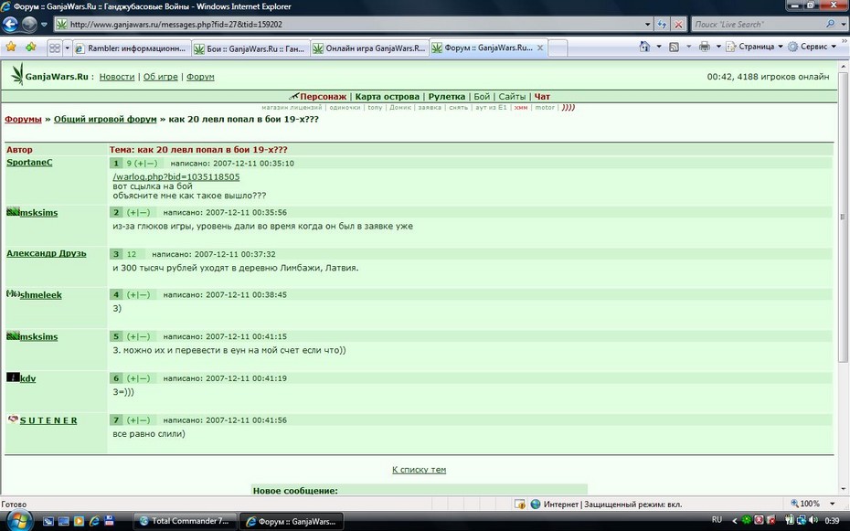Click the Add to Favorites icon

tap(30, 48)
